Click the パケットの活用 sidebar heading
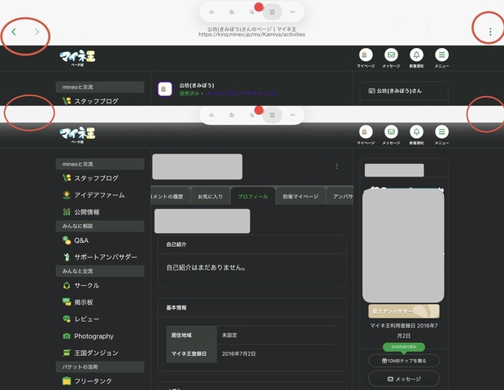The image size is (504, 390). tap(100, 367)
